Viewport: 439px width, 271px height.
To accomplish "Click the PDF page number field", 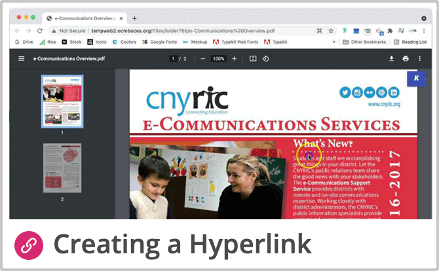I will coord(173,58).
